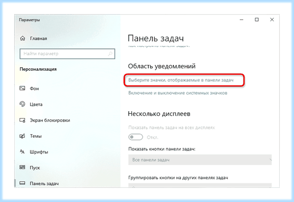The width and height of the screenshot is (294, 202).
Task: Click the Область уведомлений heading
Action: click(x=162, y=66)
